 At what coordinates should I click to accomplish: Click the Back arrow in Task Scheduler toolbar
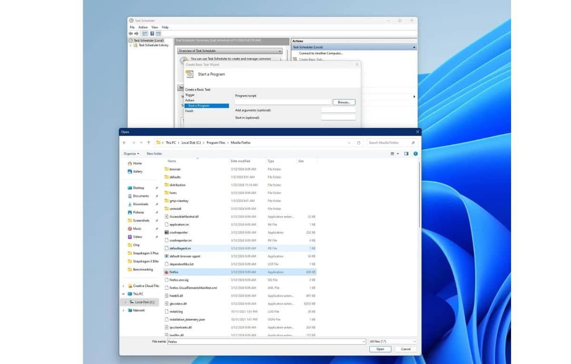tap(130, 33)
